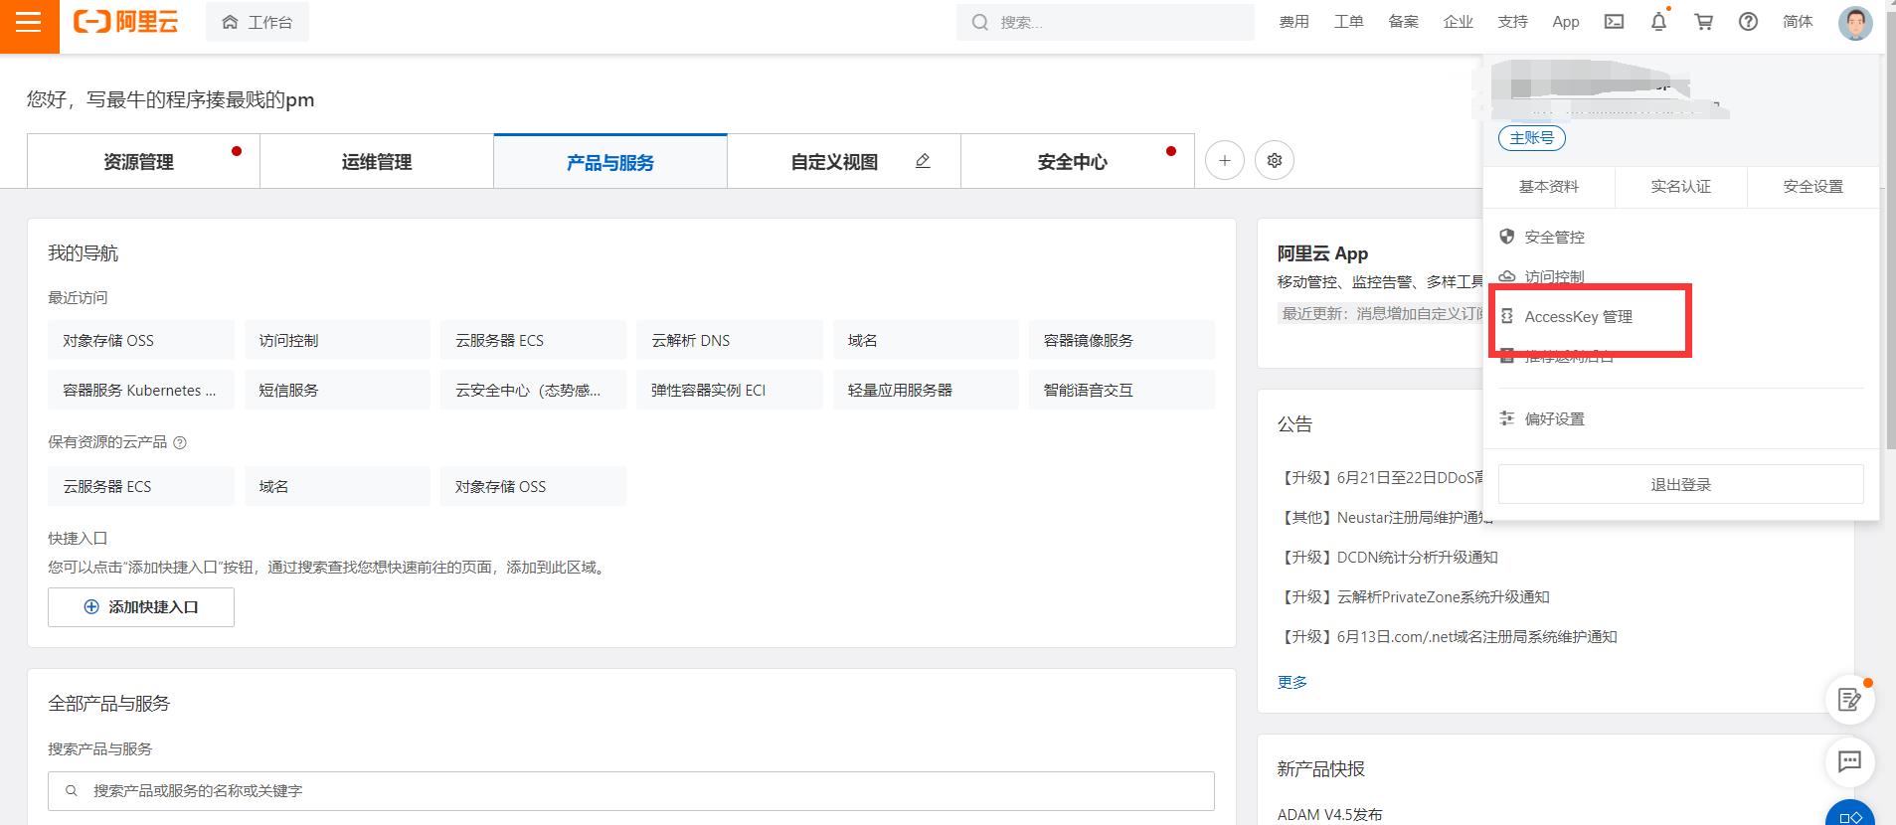This screenshot has width=1896, height=825.
Task: Click the Alibaba Cloud logo
Action: pyautogui.click(x=126, y=22)
